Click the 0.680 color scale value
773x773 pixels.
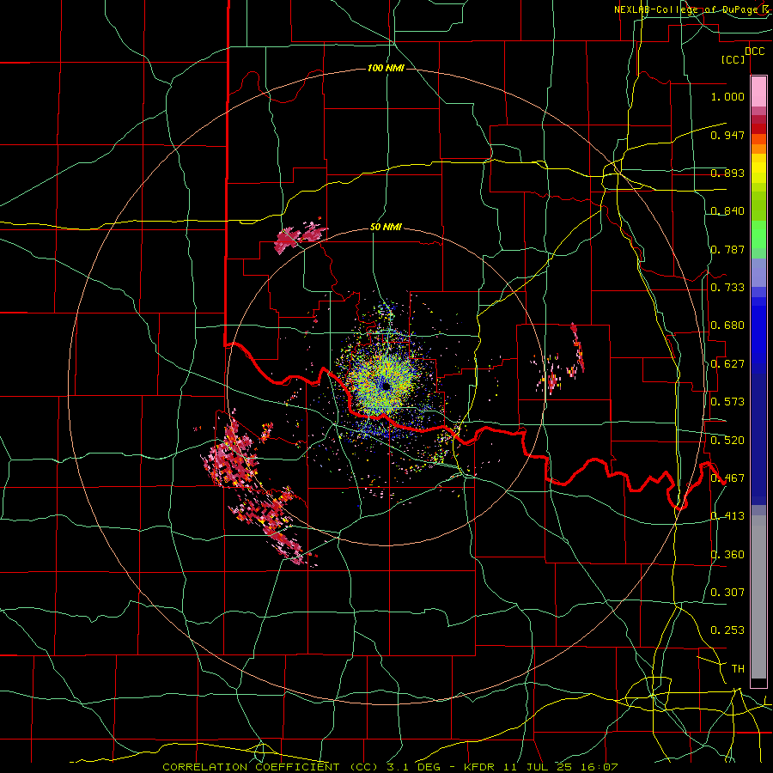click(727, 326)
